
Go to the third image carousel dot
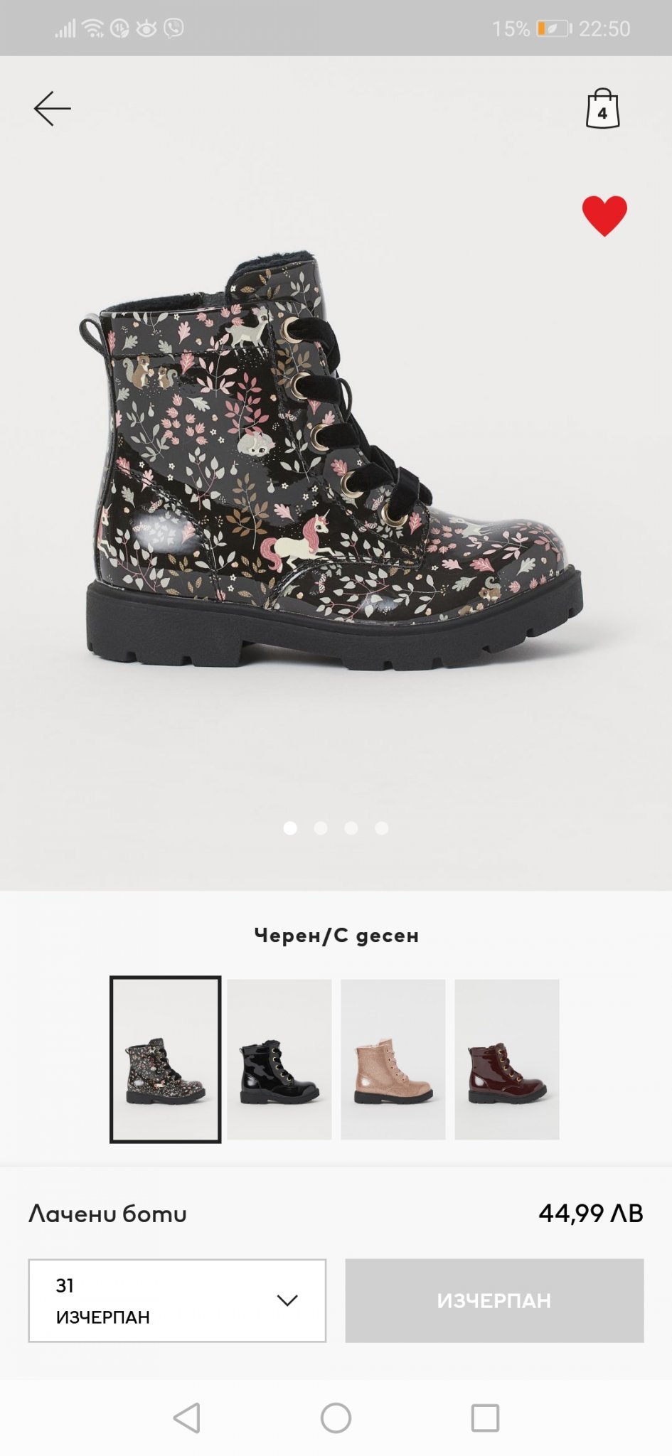pyautogui.click(x=351, y=828)
